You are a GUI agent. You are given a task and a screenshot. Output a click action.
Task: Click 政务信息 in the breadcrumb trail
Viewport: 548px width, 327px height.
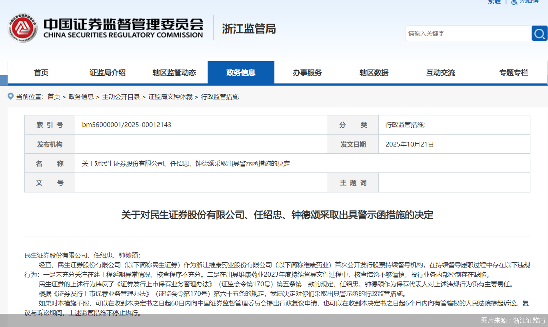coord(81,97)
